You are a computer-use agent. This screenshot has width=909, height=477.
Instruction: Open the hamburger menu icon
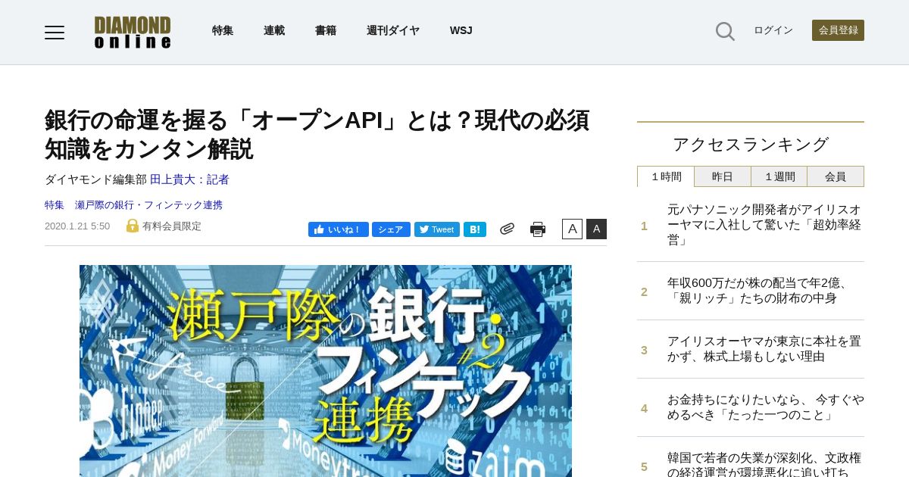(55, 32)
